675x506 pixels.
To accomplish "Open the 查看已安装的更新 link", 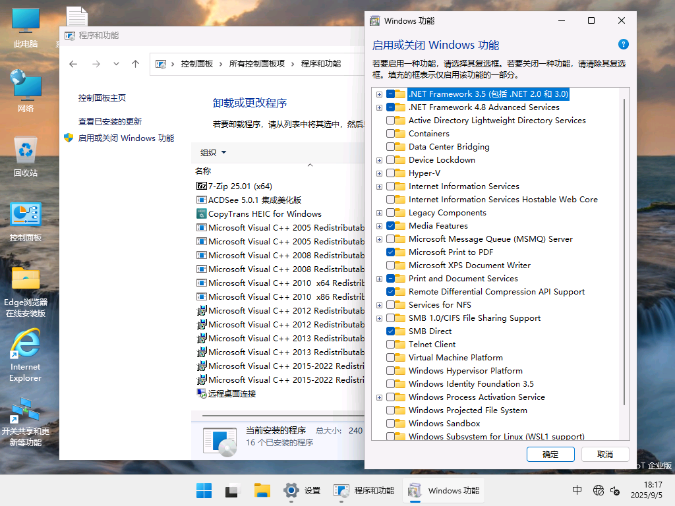I will [110, 122].
